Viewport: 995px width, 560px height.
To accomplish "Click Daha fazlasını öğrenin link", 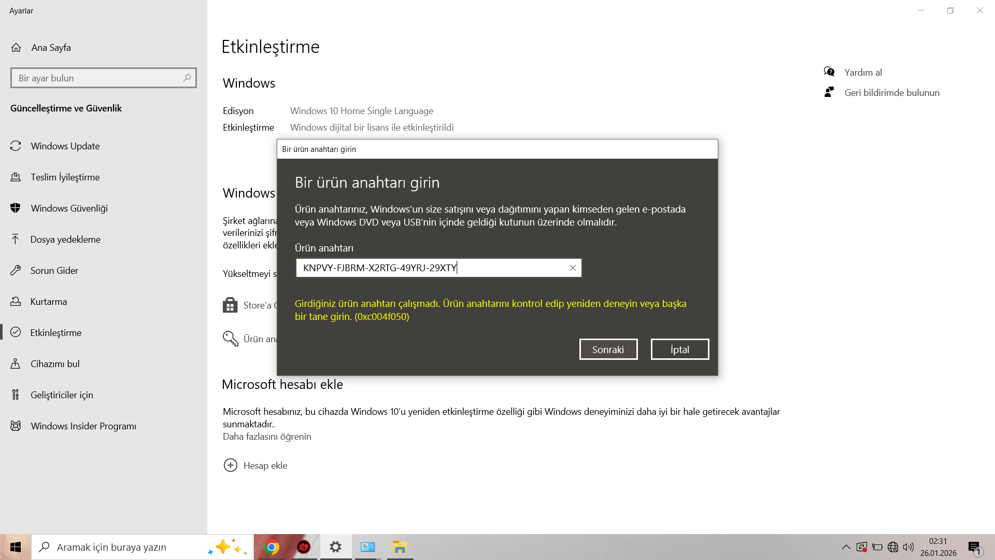I will click(x=267, y=437).
